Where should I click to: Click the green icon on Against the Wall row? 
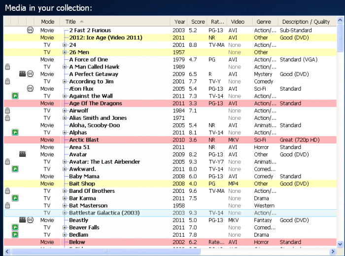pyautogui.click(x=15, y=96)
